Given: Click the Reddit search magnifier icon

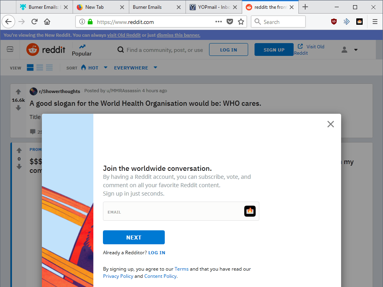Looking at the screenshot, I should (120, 50).
